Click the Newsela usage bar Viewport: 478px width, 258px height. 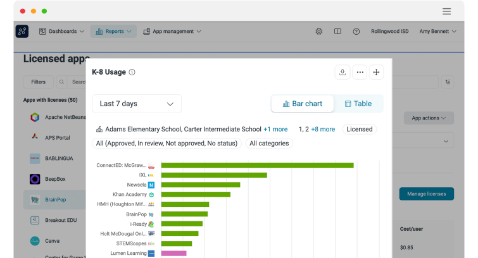click(201, 185)
